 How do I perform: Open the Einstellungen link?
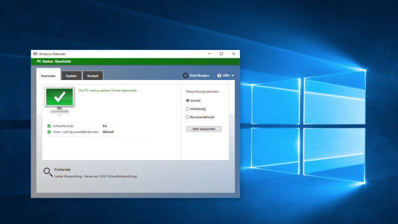click(x=199, y=75)
